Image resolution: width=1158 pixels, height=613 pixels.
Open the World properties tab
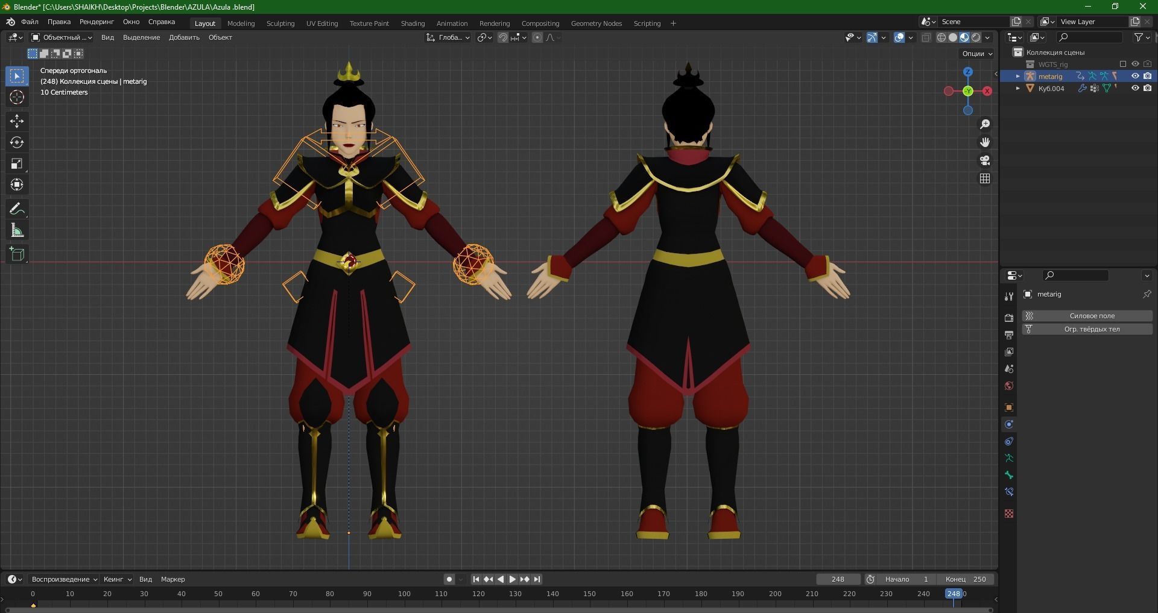(1009, 386)
